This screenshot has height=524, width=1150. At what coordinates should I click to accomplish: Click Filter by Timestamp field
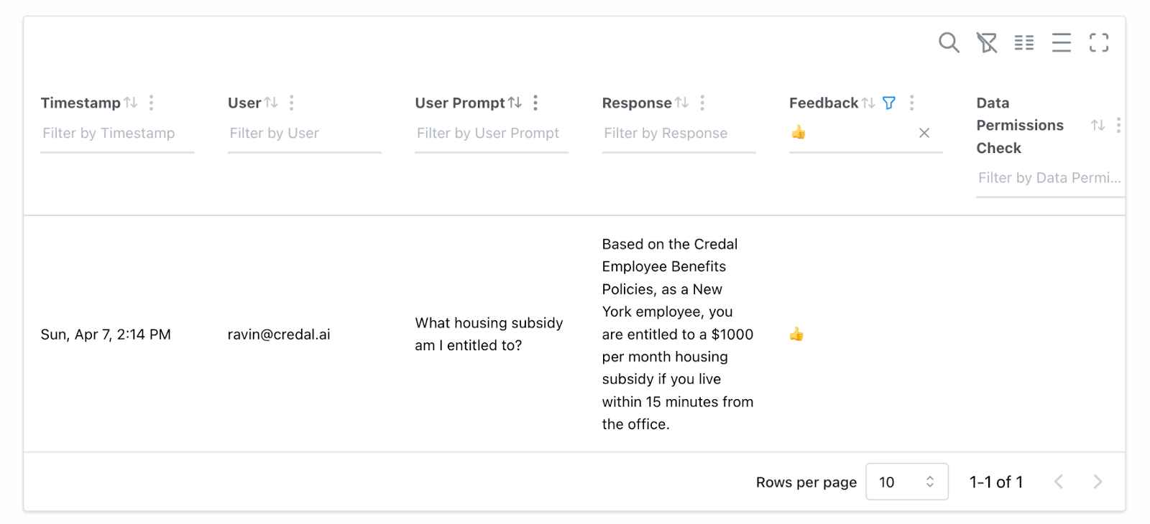116,134
